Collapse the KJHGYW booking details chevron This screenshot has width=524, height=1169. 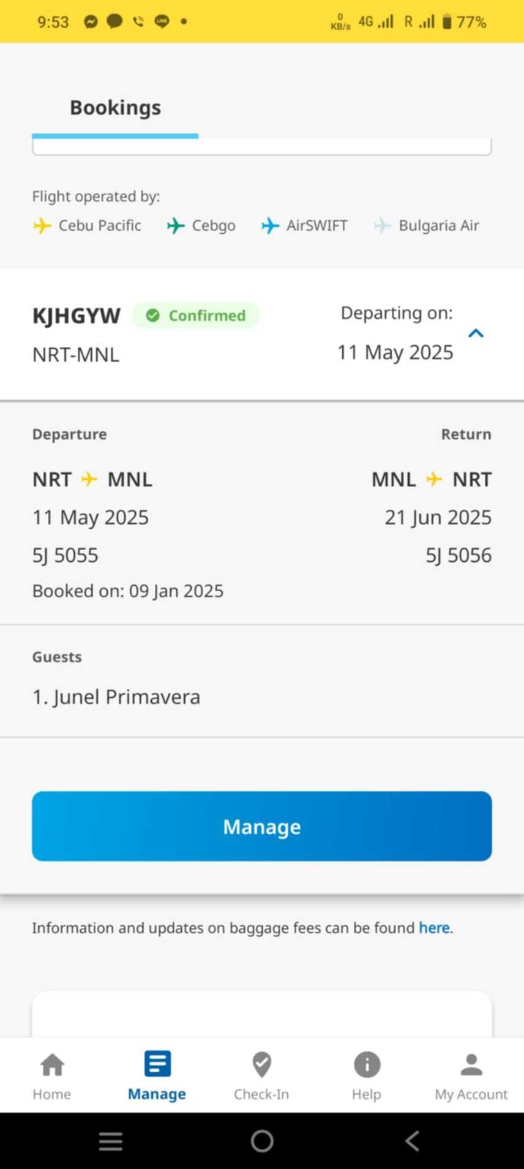click(476, 333)
